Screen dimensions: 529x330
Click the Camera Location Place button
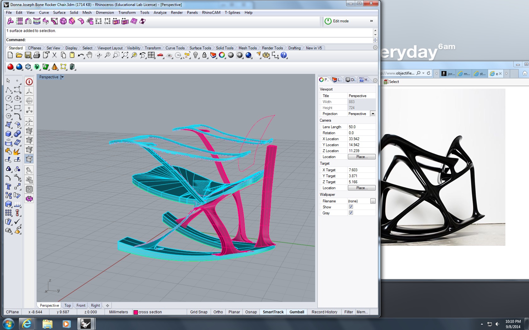(361, 157)
